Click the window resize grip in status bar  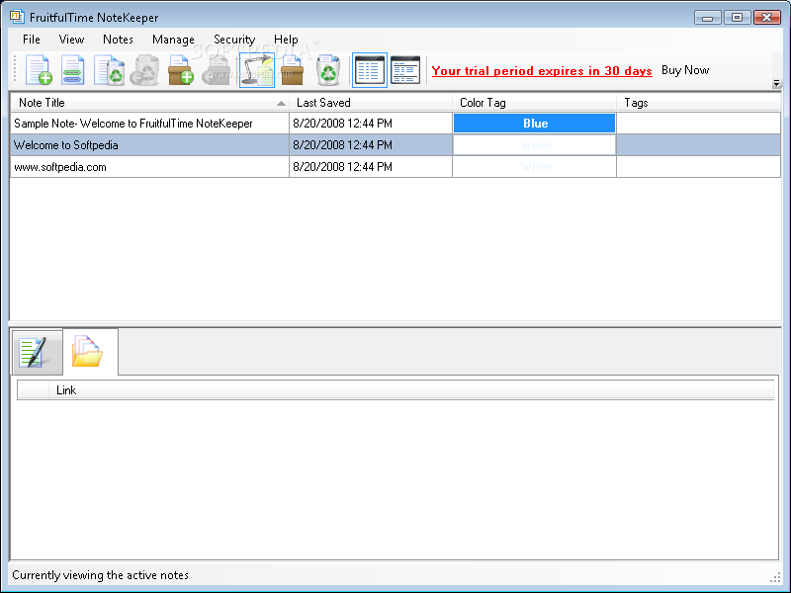775,578
